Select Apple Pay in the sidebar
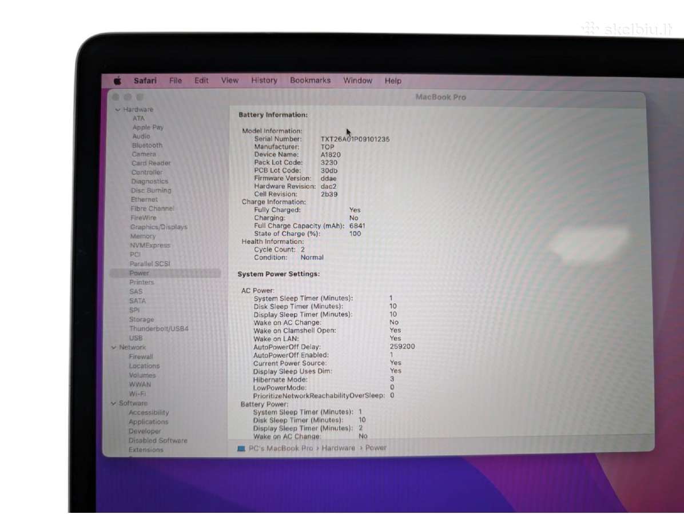The width and height of the screenshot is (684, 514). [x=148, y=127]
